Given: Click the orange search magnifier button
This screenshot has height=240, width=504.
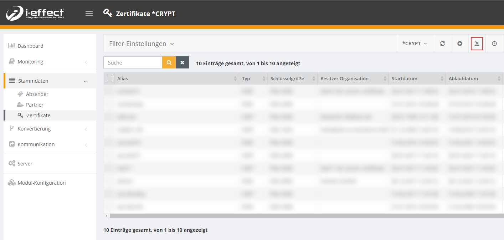Looking at the screenshot, I should point(169,62).
